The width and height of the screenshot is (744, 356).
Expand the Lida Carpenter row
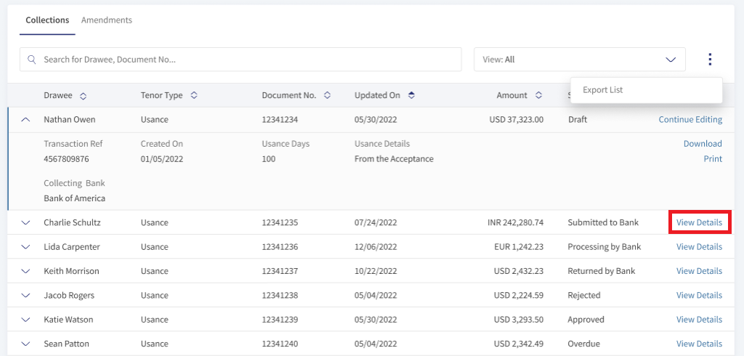click(26, 247)
